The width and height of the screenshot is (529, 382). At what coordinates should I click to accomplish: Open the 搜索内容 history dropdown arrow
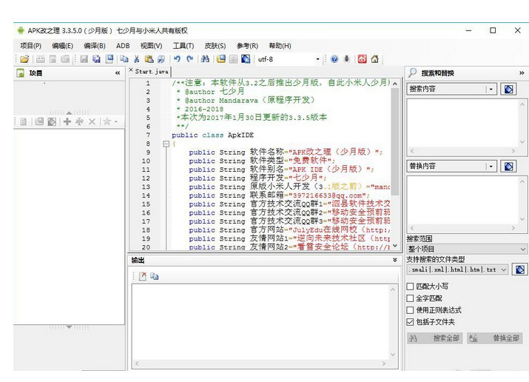[x=491, y=89]
